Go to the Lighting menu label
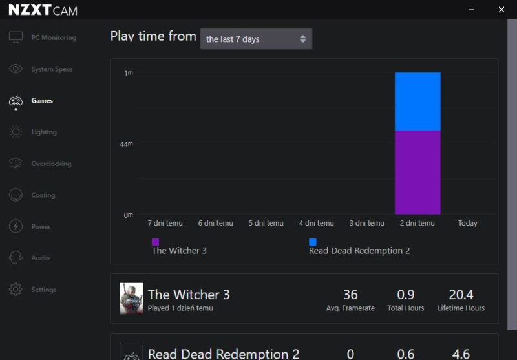This screenshot has width=517, height=360. pos(44,132)
